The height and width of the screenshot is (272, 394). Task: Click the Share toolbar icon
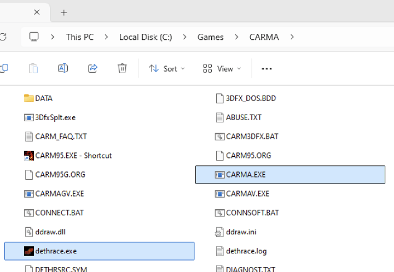coord(92,68)
